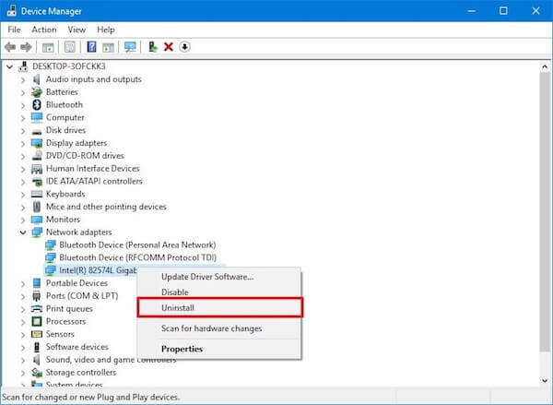Click the scrollbar down arrow
Image resolution: width=553 pixels, height=405 pixels.
pos(545,381)
